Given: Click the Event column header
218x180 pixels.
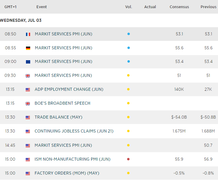Looking at the screenshot, I should click(x=42, y=7).
